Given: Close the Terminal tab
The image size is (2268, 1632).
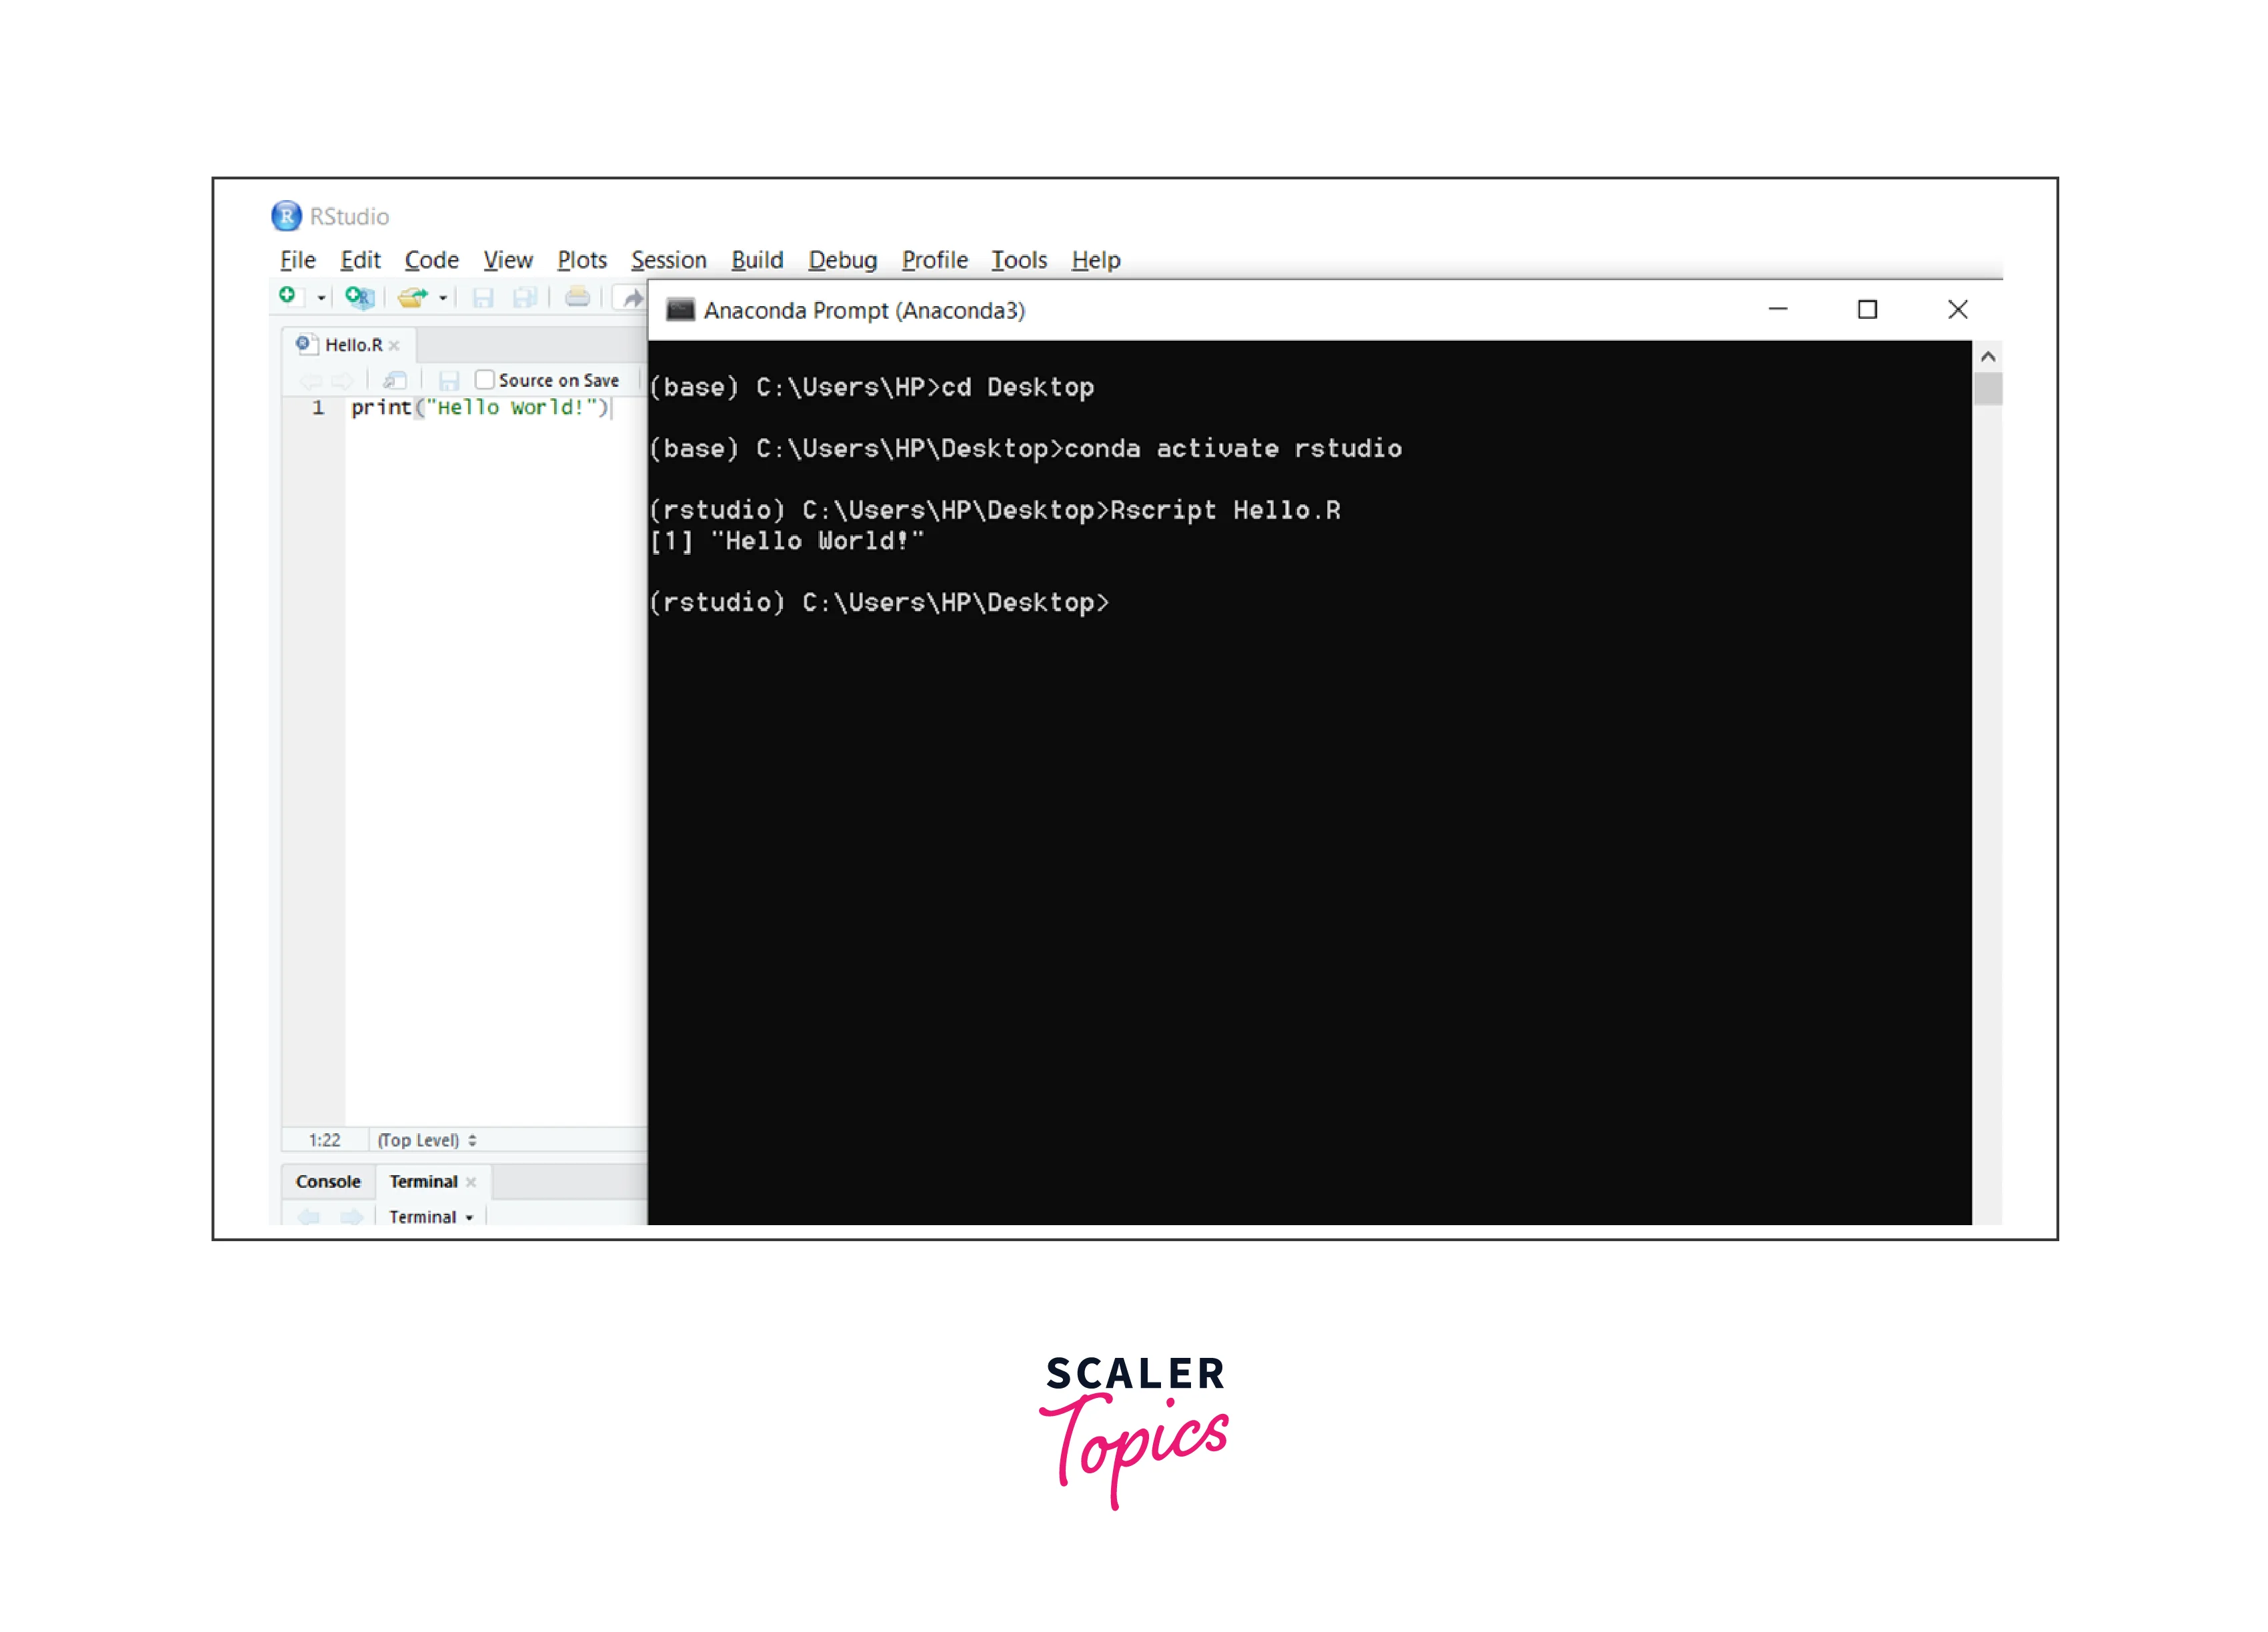Looking at the screenshot, I should pos(471,1182).
